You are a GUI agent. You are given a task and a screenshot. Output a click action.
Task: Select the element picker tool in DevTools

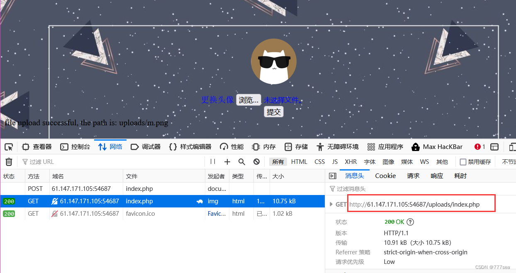[x=8, y=146]
